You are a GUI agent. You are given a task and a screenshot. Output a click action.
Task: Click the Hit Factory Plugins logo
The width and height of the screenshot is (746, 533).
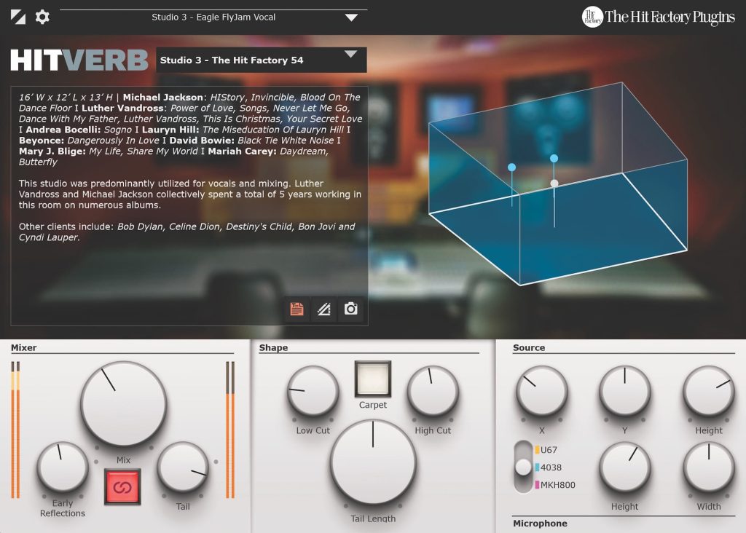click(660, 16)
